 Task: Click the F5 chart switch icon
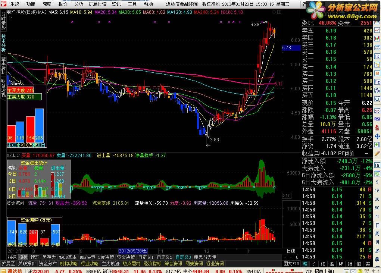[377, 165]
